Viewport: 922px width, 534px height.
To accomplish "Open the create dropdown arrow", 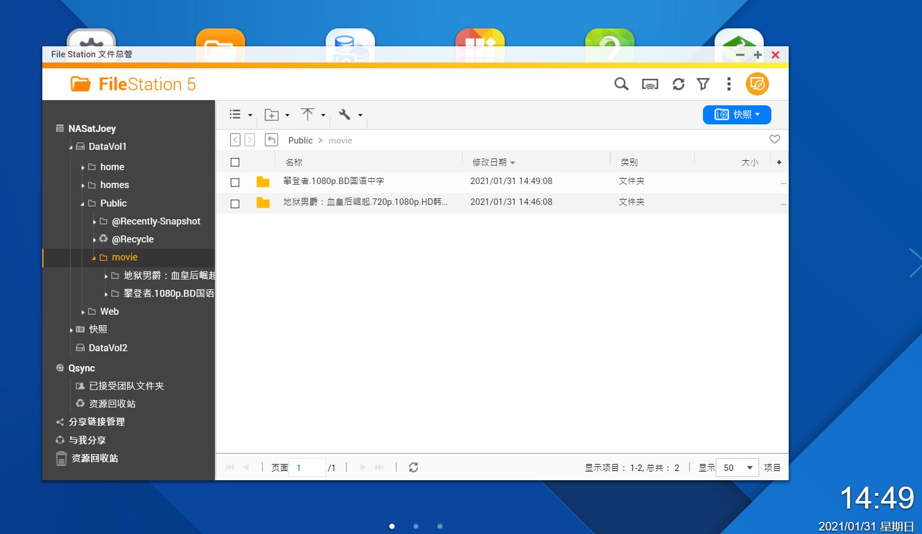I will (287, 115).
